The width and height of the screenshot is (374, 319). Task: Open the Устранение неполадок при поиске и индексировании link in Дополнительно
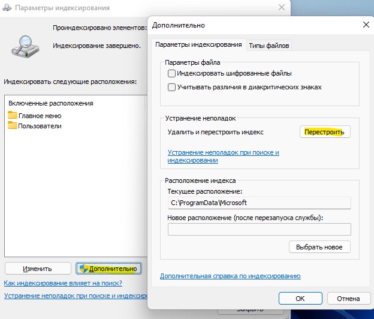pos(223,156)
